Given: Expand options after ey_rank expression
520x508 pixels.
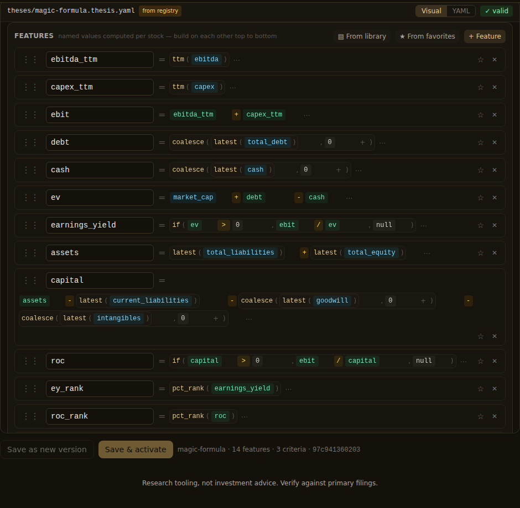Looking at the screenshot, I should click(x=289, y=389).
